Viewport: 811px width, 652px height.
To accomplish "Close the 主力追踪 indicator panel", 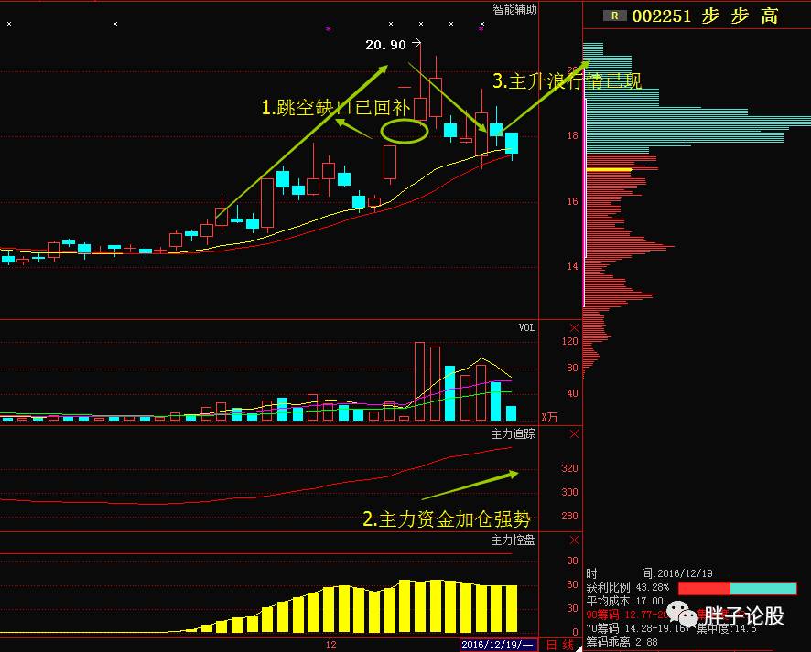I will (574, 434).
